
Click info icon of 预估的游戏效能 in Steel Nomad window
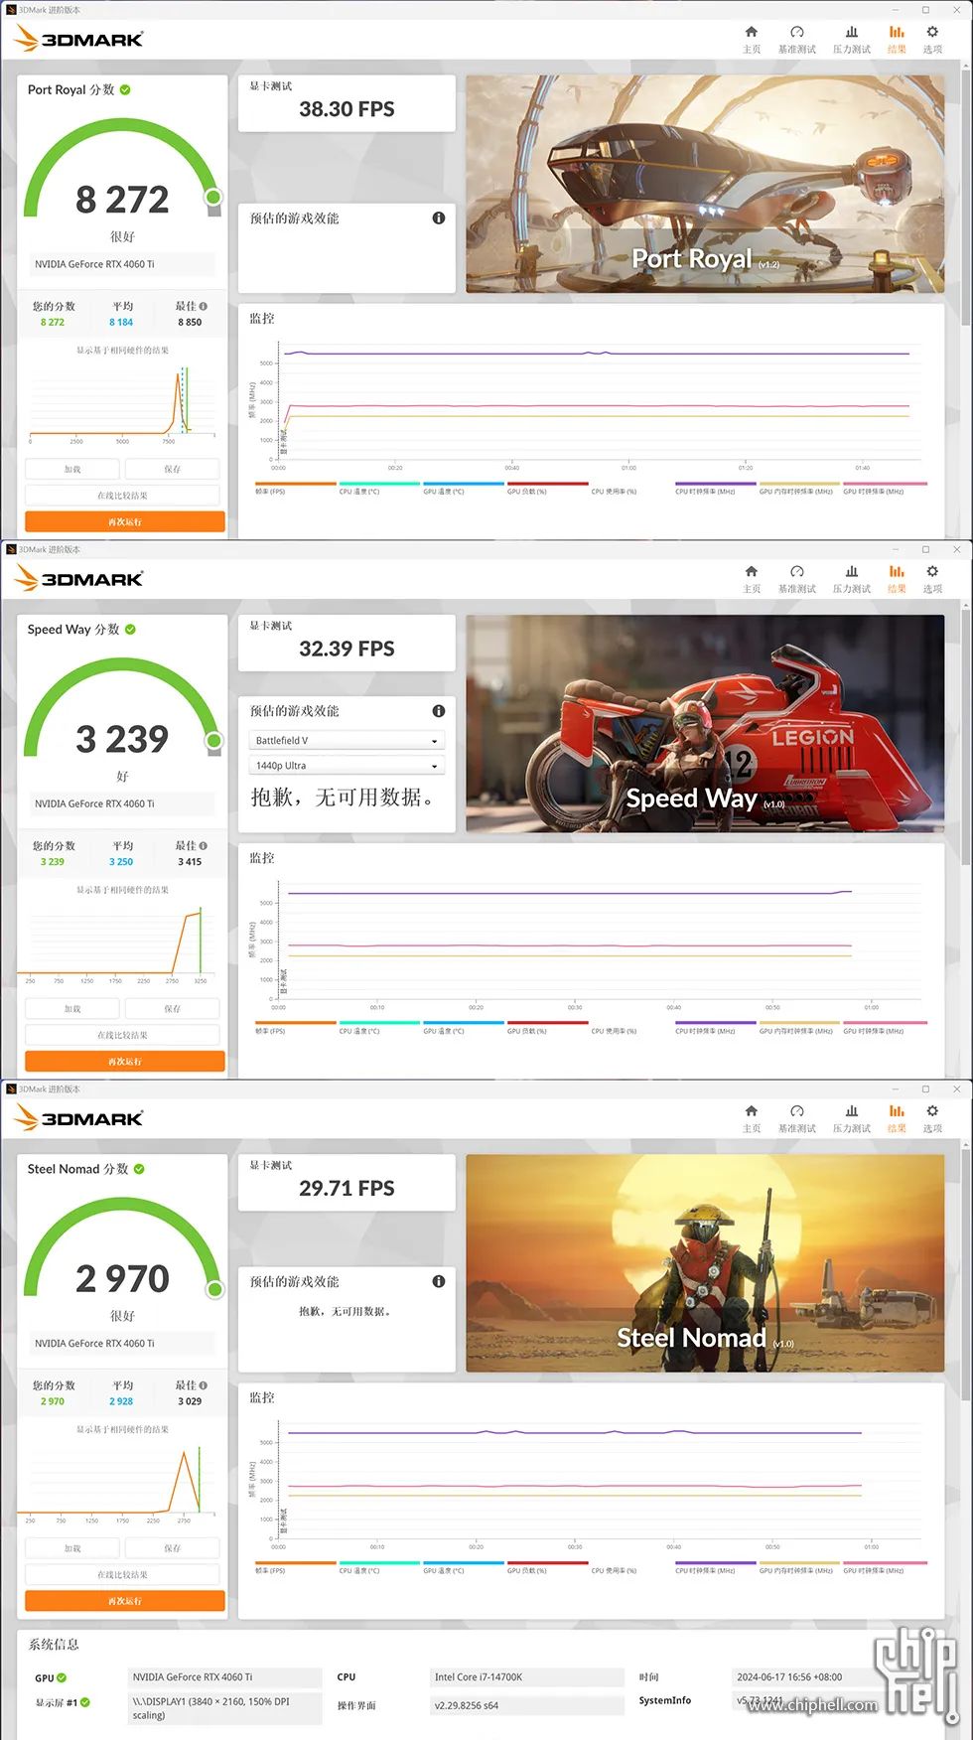[438, 1281]
